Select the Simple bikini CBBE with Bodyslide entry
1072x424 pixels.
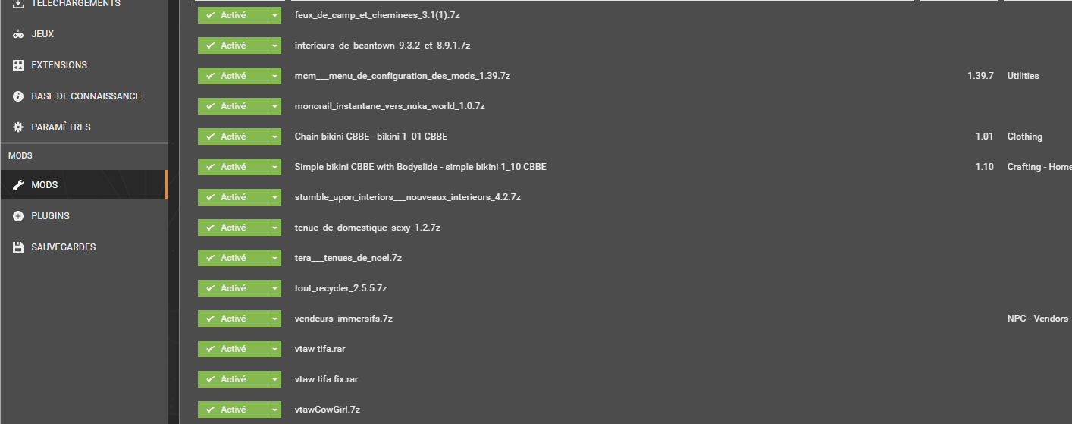click(x=420, y=167)
